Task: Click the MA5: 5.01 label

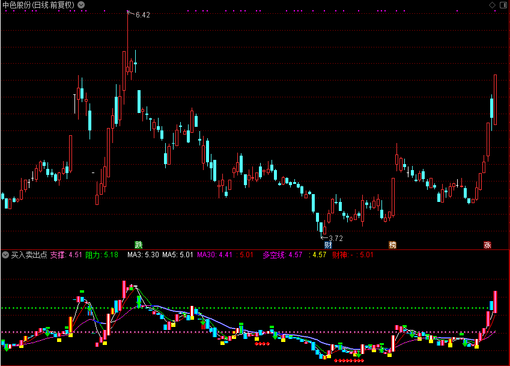Action: tap(178, 255)
